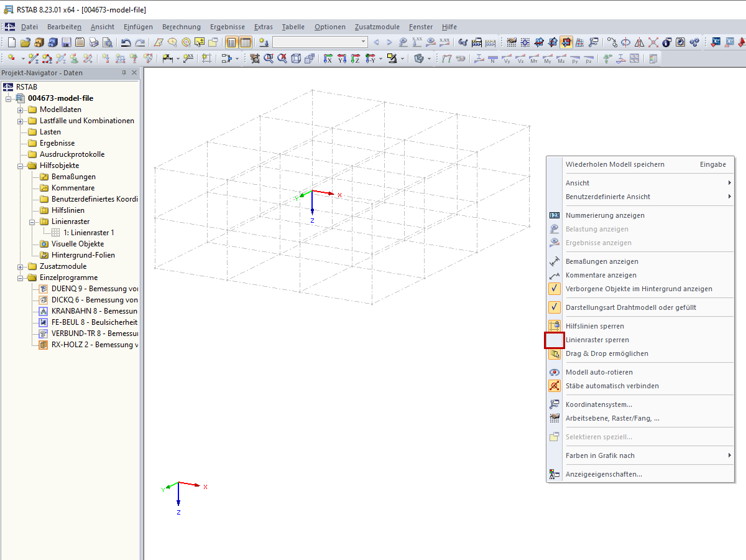Toggle Hilfslinien sperren option
This screenshot has width=746, height=560.
640,326
